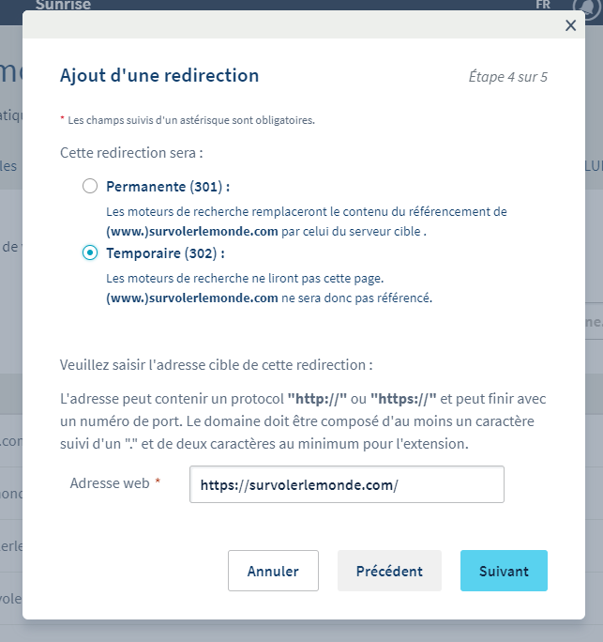This screenshot has height=642, width=603.
Task: Focus the Adresse web input field
Action: (x=346, y=484)
